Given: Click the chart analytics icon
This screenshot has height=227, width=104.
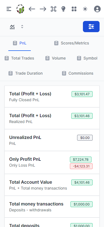Looking at the screenshot, I should click(12, 27).
